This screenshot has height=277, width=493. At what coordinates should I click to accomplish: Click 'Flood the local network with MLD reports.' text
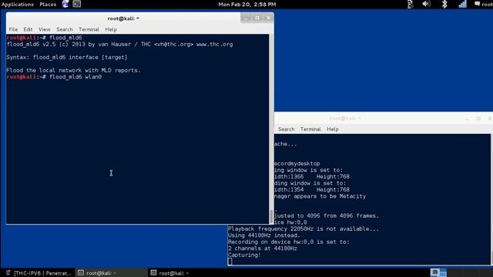[x=74, y=70]
